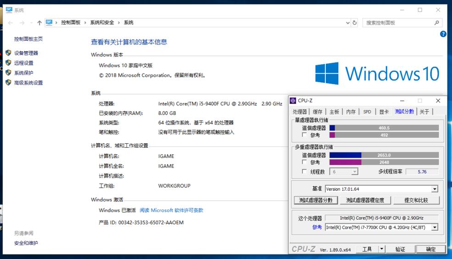Click the 工具 button in CPU-Z

(x=367, y=249)
